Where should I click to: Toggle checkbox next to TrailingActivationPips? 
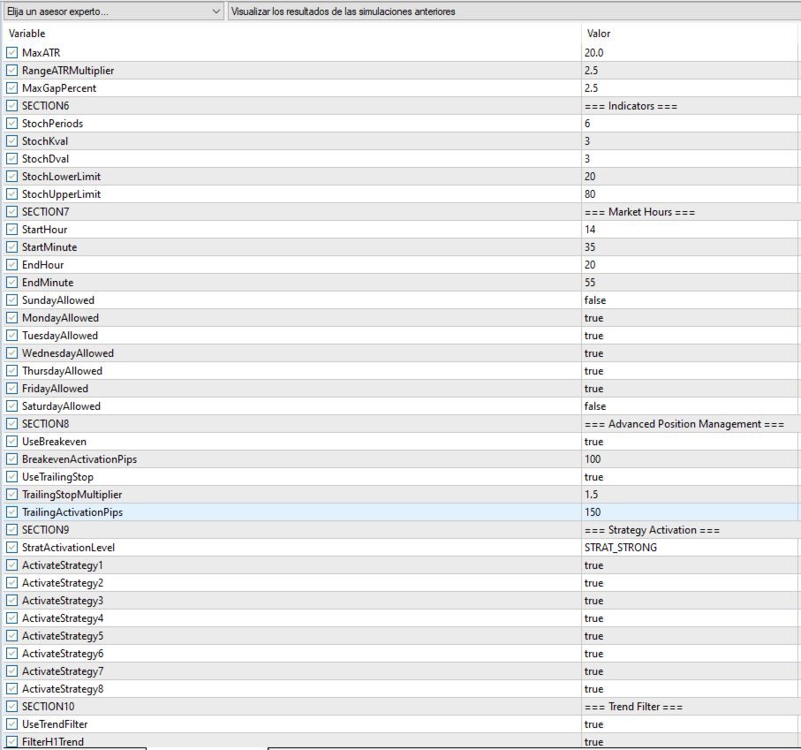point(11,511)
